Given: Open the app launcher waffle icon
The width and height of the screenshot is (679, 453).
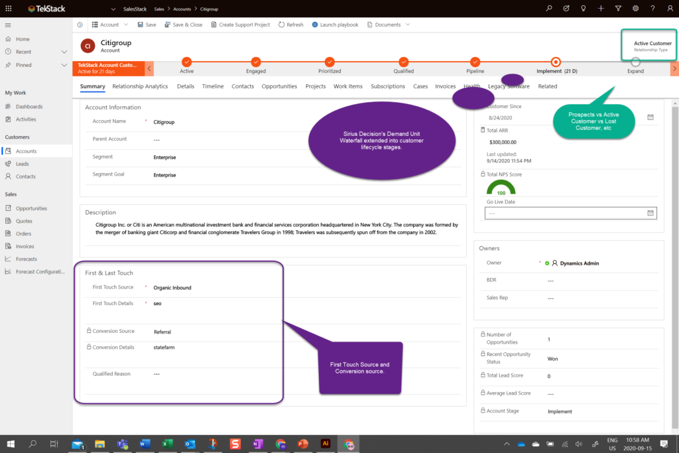Looking at the screenshot, I should [x=8, y=8].
